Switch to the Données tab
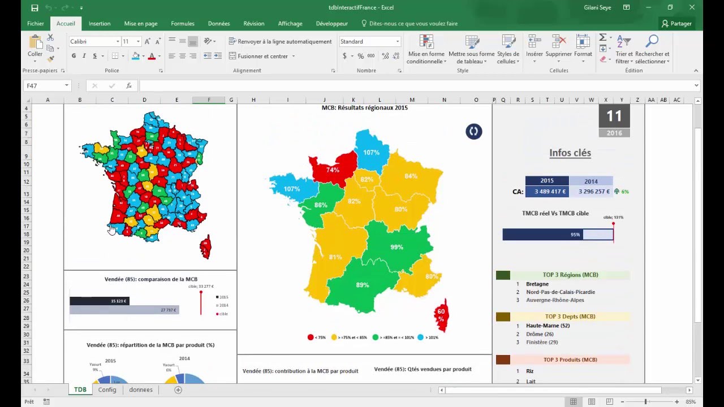Viewport: 724px width, 407px height. coord(219,24)
